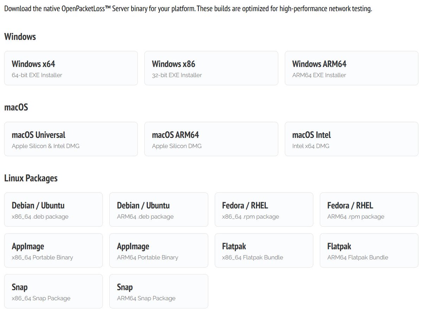Choose the Flatpak ARM64 Flatpak Bundle
Viewport: 422px width, 312px height.
[x=369, y=251]
